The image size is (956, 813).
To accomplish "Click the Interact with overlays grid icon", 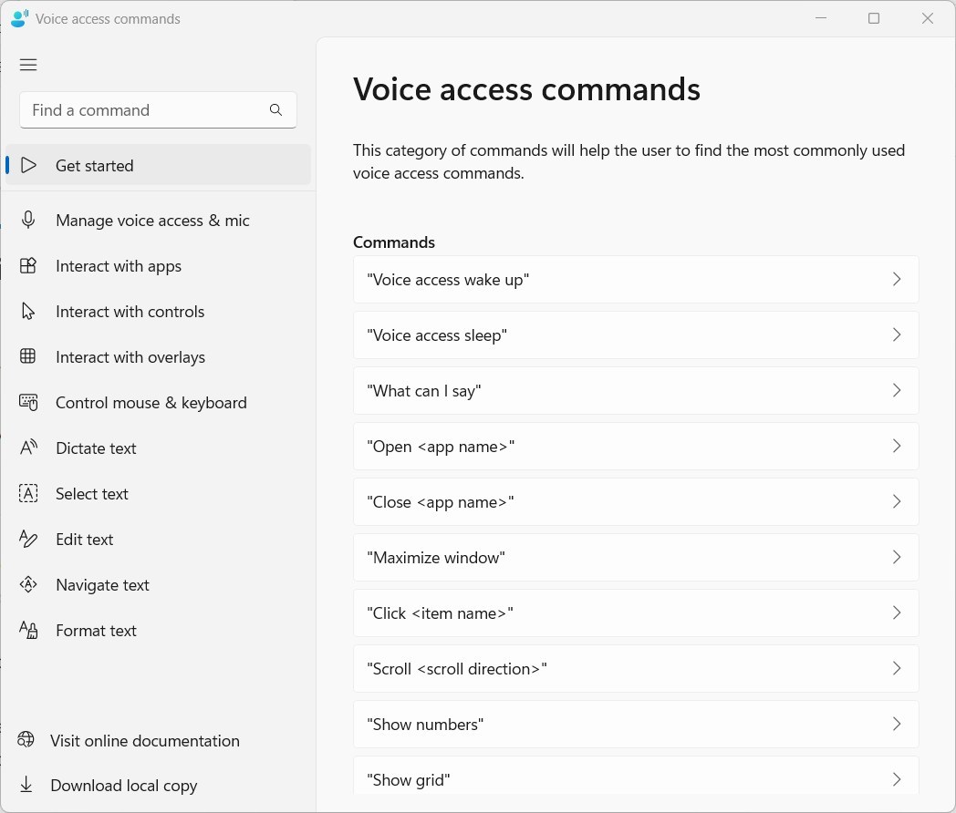I will [27, 356].
